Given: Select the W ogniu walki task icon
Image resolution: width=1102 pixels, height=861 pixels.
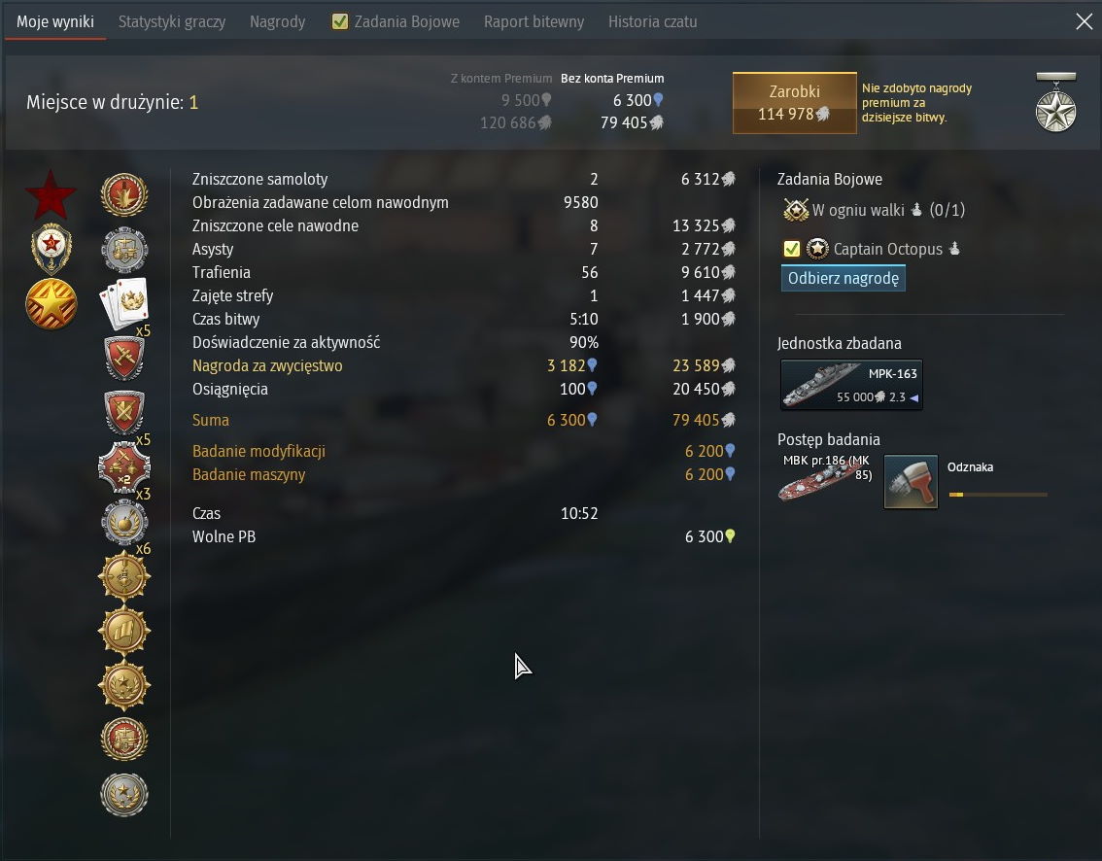Looking at the screenshot, I should pos(796,210).
